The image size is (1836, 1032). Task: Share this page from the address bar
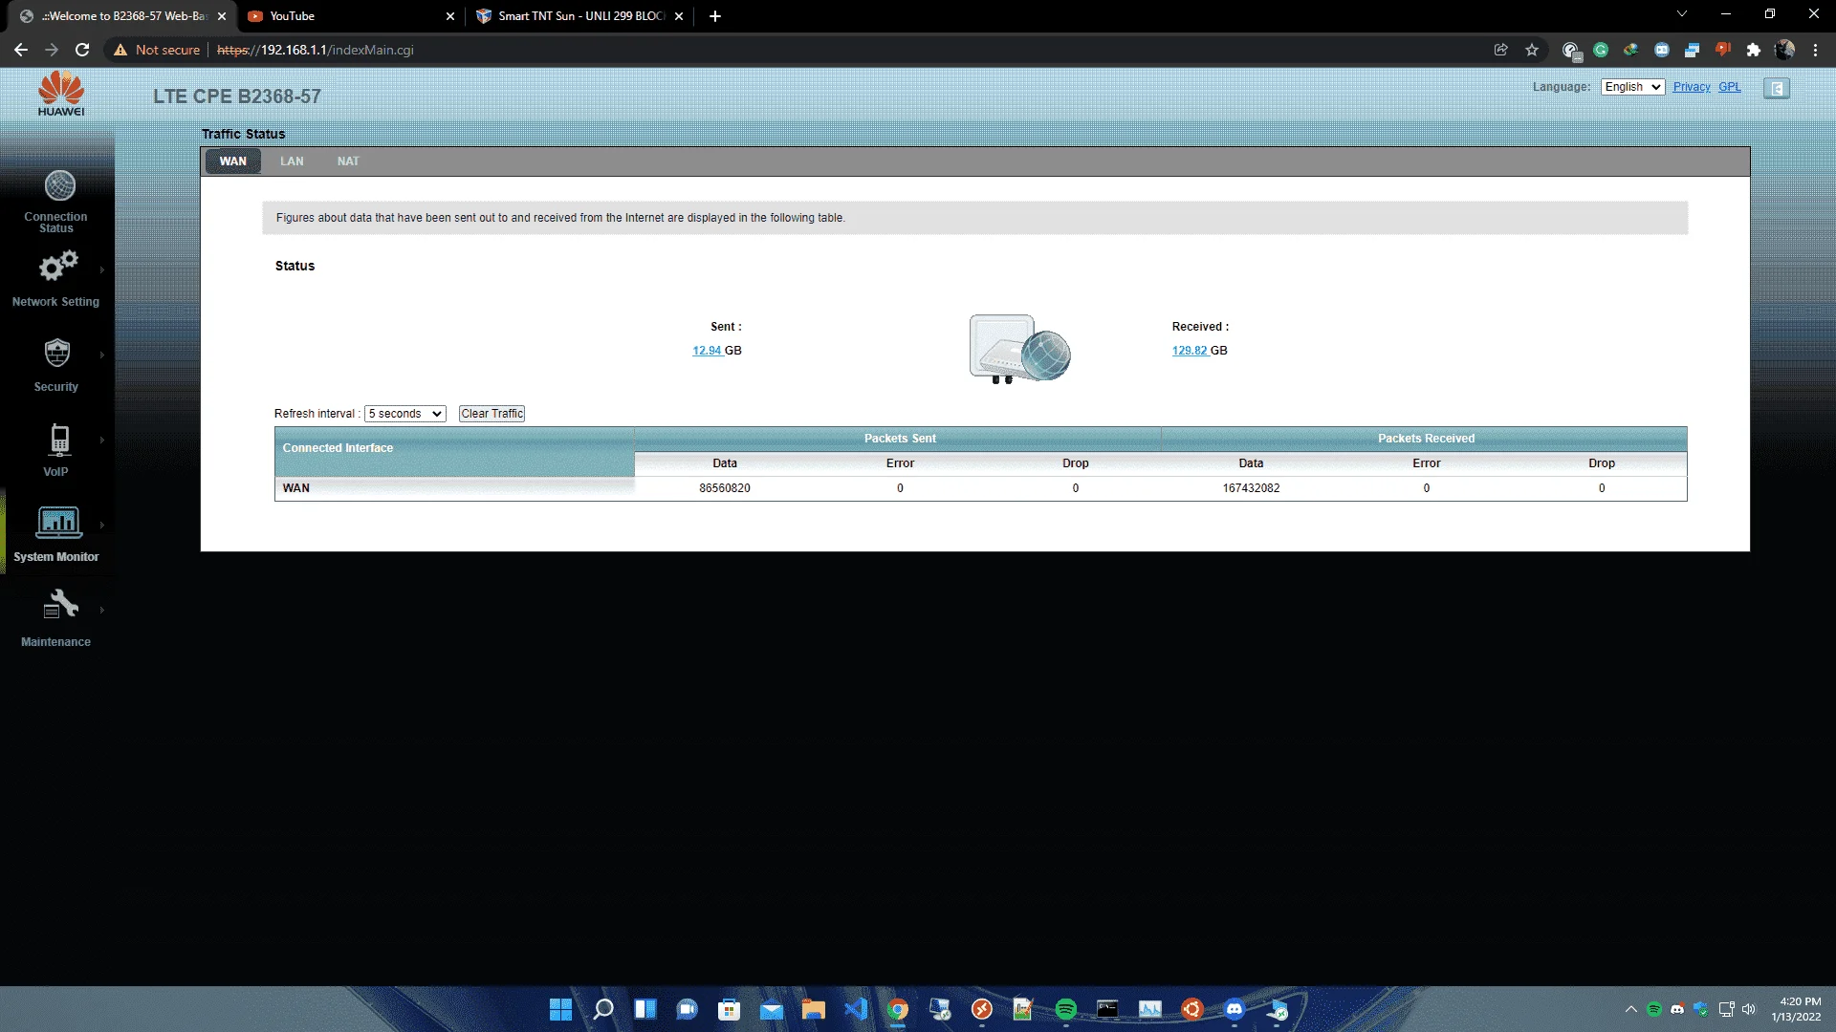click(1501, 50)
